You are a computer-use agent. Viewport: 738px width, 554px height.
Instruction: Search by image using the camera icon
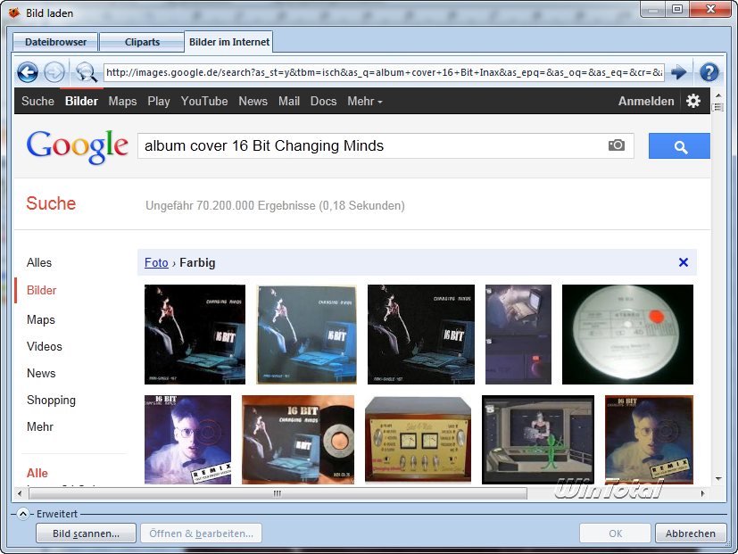tap(616, 145)
